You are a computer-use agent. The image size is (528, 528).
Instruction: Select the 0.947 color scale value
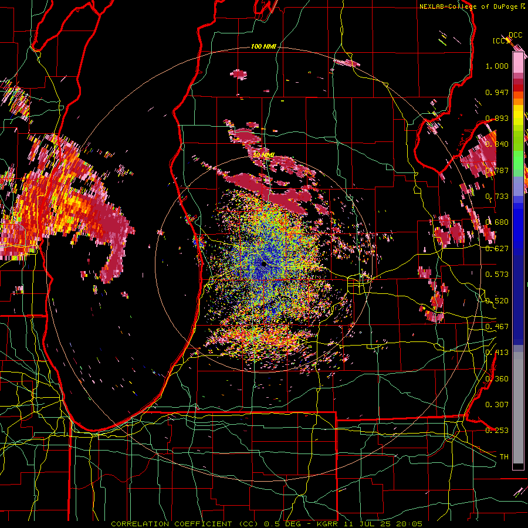[497, 92]
